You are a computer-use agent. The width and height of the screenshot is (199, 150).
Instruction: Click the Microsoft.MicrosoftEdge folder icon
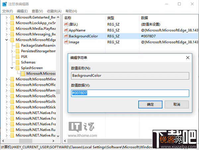point(12,40)
